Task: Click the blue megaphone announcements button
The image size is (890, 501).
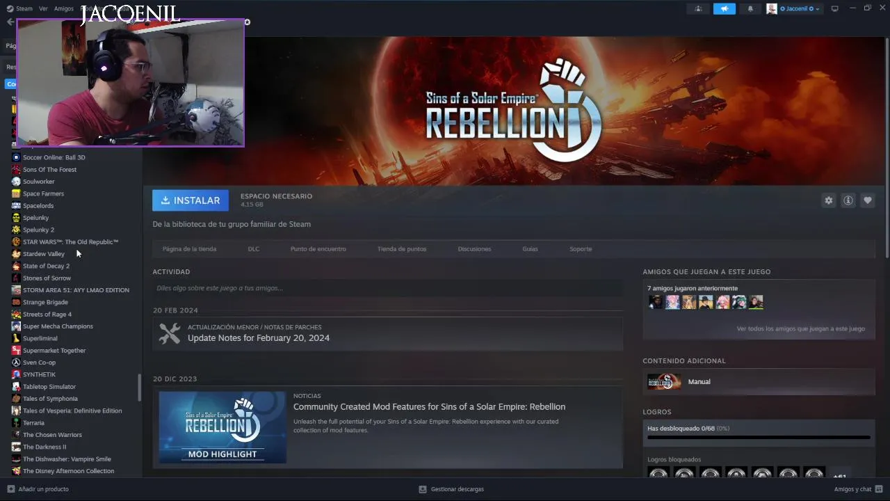Action: tap(724, 8)
